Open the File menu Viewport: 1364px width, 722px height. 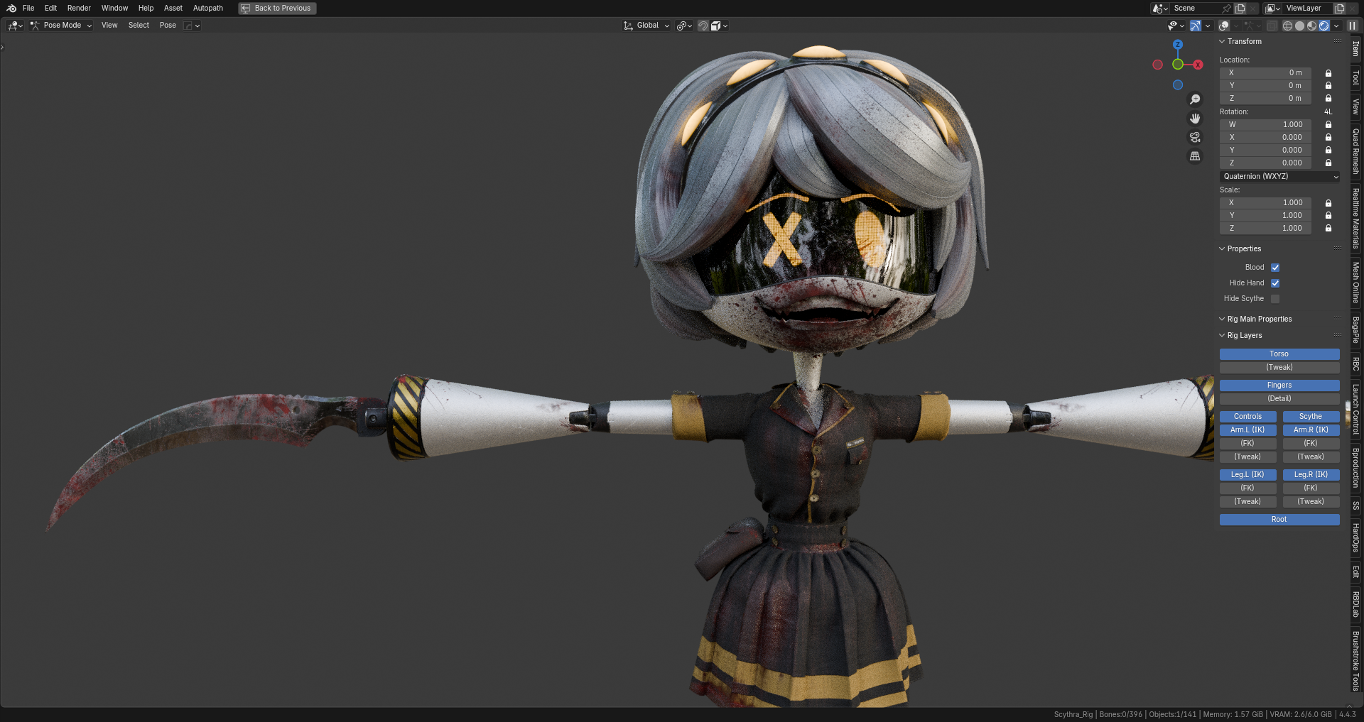coord(28,9)
